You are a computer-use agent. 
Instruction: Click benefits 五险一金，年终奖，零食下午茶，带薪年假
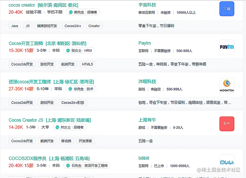172,64
